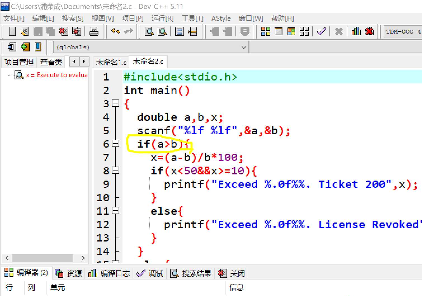Click the left tab-scroll arrow beside 查看类

[74, 61]
